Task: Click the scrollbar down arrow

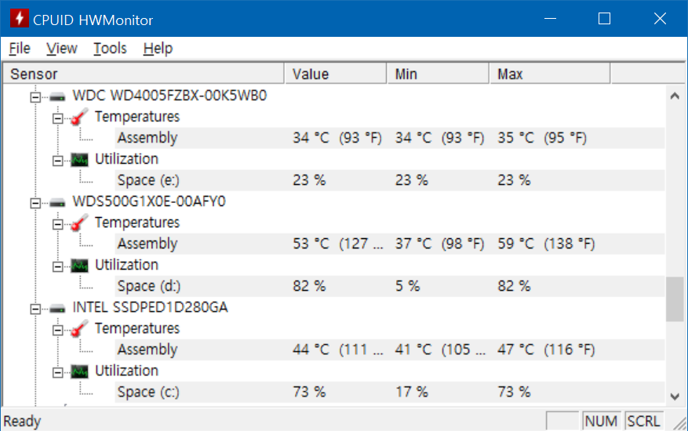Action: coord(675,397)
